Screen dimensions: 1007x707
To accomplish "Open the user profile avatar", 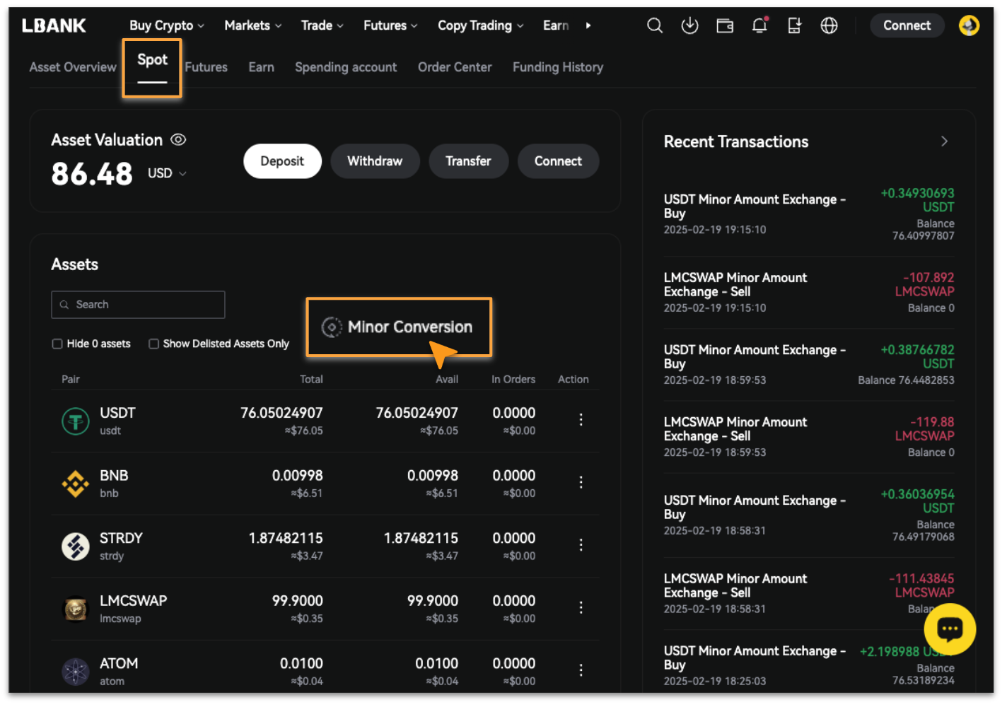I will click(968, 25).
